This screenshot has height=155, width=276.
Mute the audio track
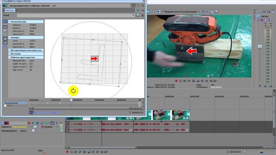point(52,123)
